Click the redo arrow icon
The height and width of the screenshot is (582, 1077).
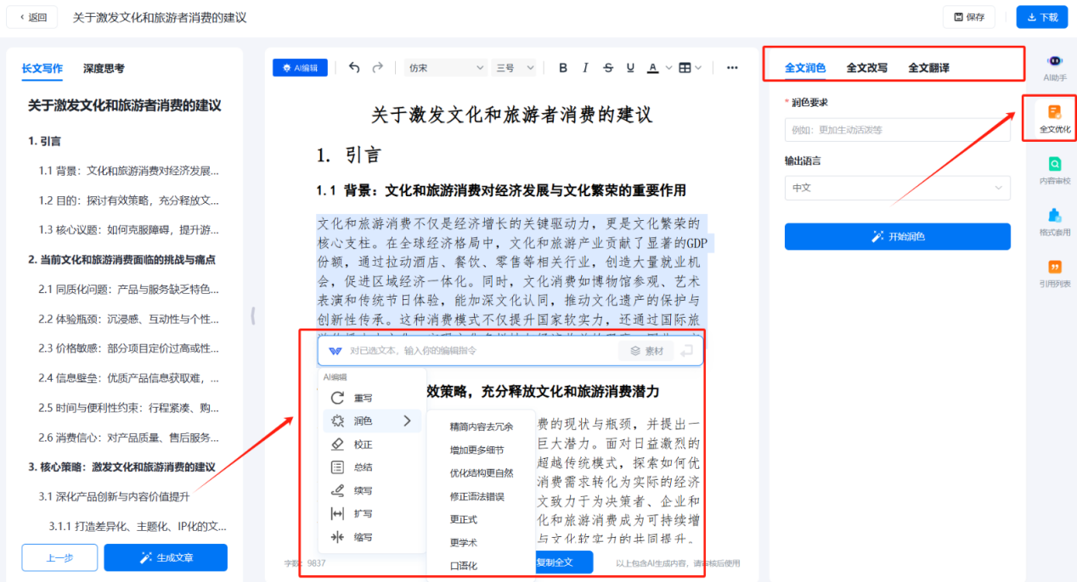378,68
